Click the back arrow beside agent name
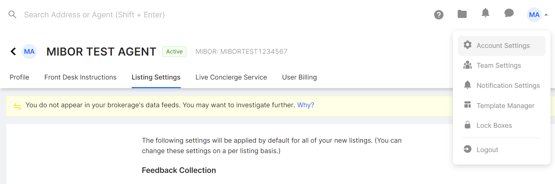Screen dimensions: 555x184 (x=13, y=52)
